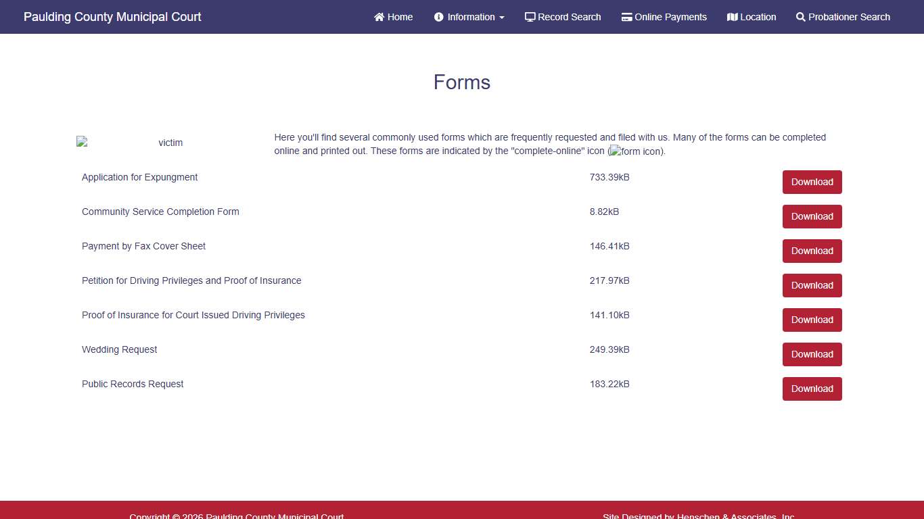
Task: Click the Information circle icon
Action: [438, 17]
